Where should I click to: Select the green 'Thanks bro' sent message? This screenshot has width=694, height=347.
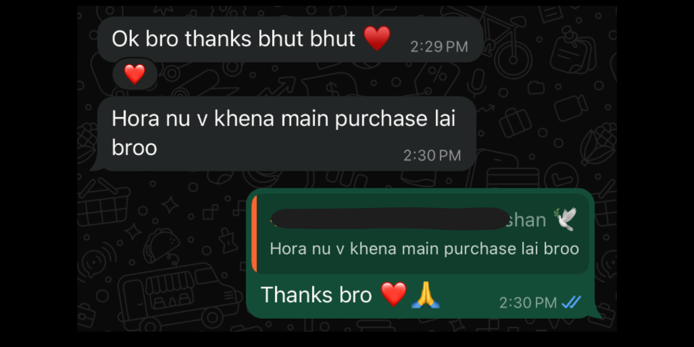pyautogui.click(x=421, y=253)
